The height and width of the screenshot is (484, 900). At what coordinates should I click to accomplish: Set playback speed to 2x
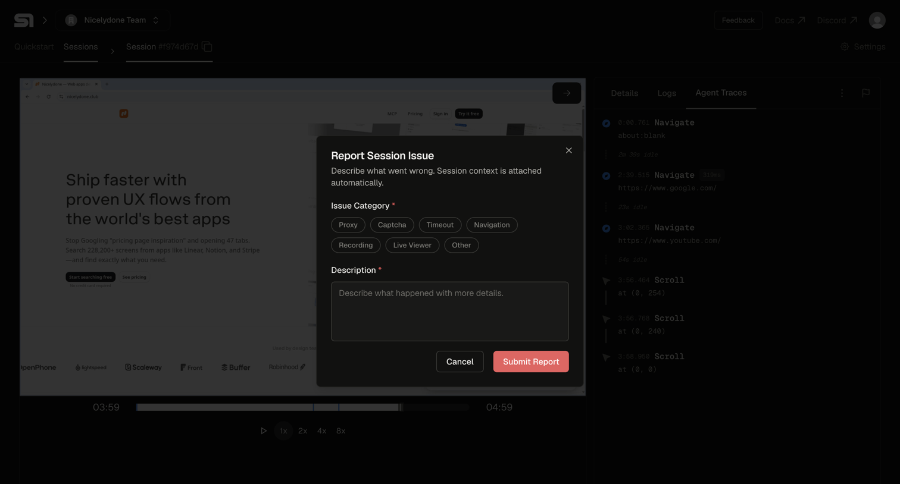tap(302, 431)
